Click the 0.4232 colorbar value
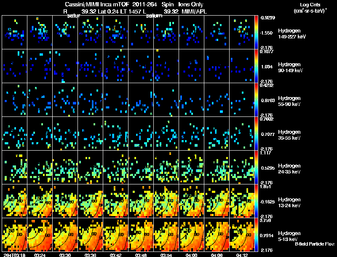Image resolution: width=337 pixels, height=257 pixels. pyautogui.click(x=267, y=85)
